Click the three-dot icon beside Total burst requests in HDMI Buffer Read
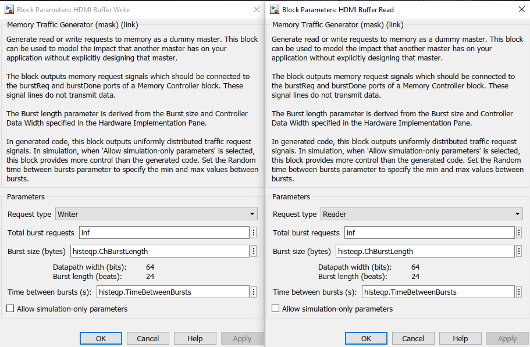This screenshot has height=347, width=530. tap(519, 232)
